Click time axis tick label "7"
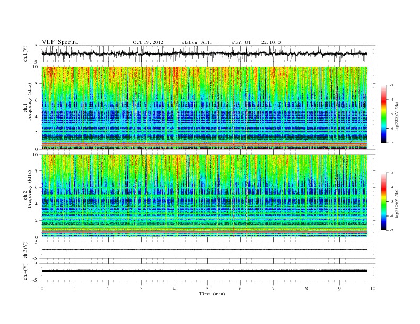The image size is (420, 324). [x=274, y=289]
